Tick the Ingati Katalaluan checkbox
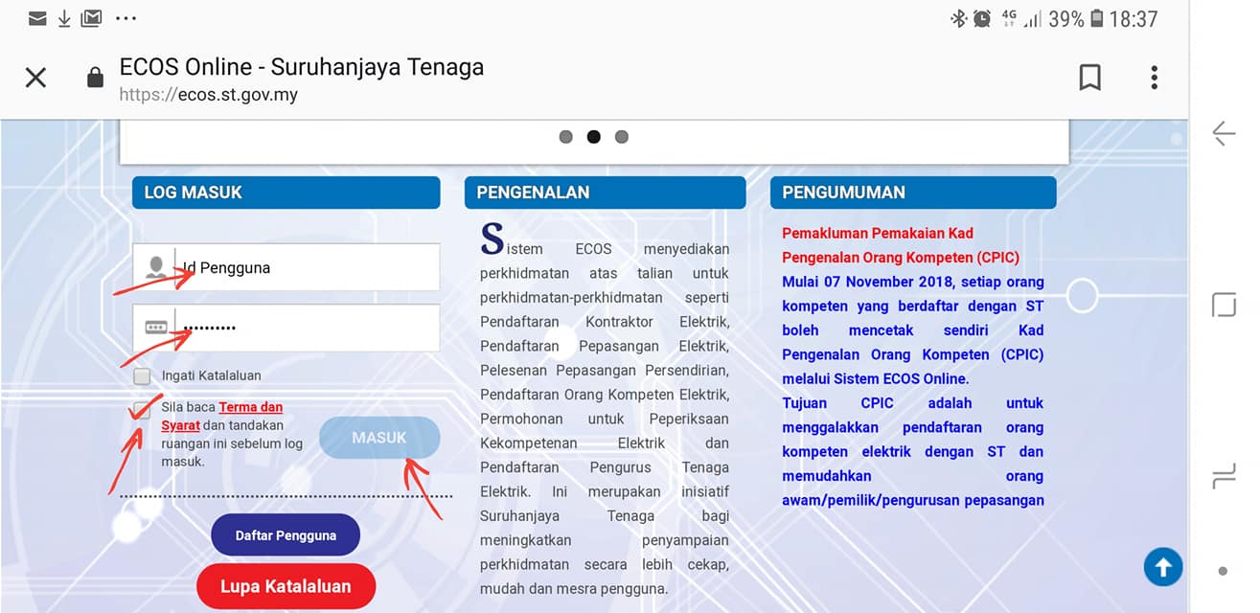The height and width of the screenshot is (613, 1260). tap(142, 376)
